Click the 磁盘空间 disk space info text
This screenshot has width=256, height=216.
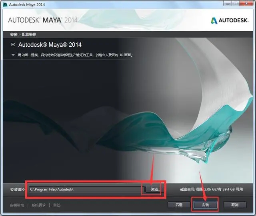point(212,189)
